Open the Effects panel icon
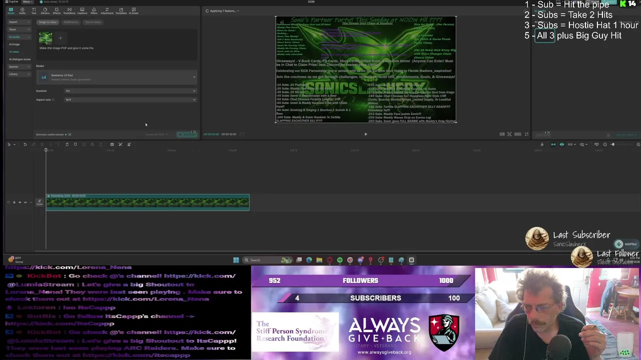Screen dimensions: 641x360 57,10
